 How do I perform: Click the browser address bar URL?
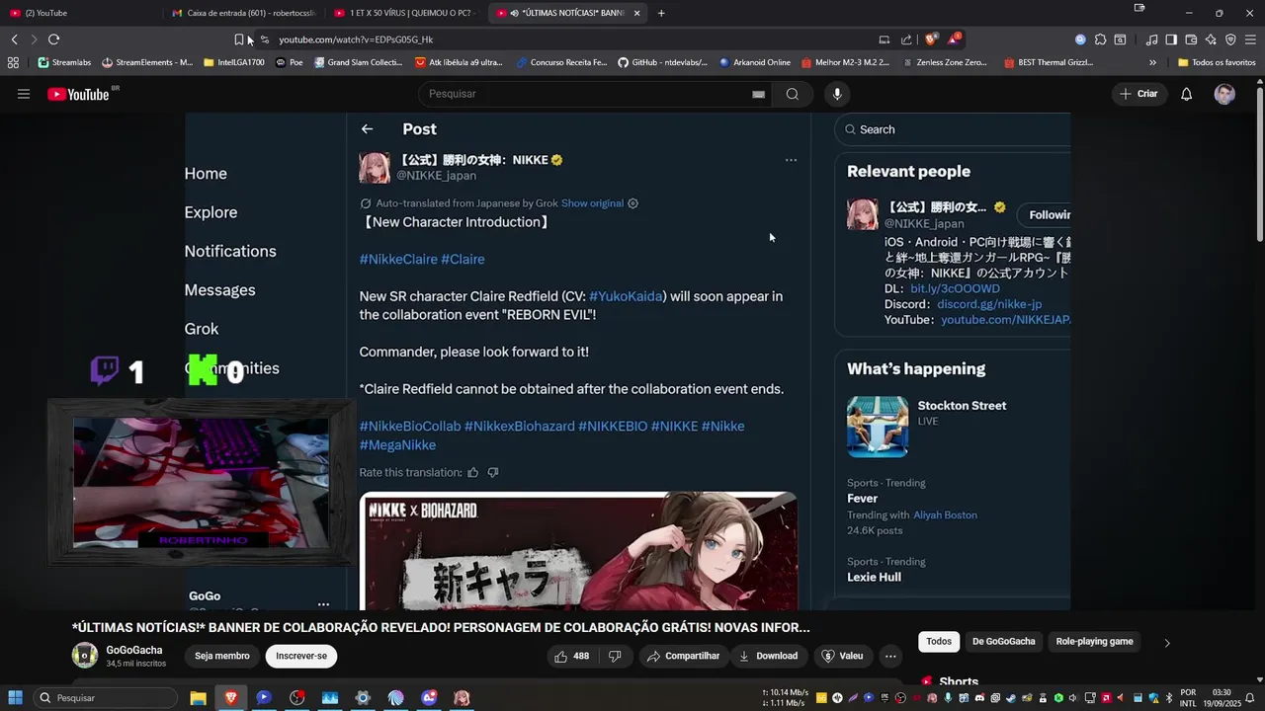click(x=356, y=39)
